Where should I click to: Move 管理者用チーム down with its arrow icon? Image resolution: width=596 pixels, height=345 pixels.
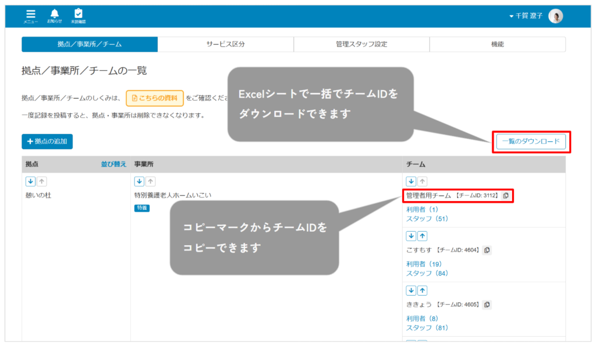point(411,181)
